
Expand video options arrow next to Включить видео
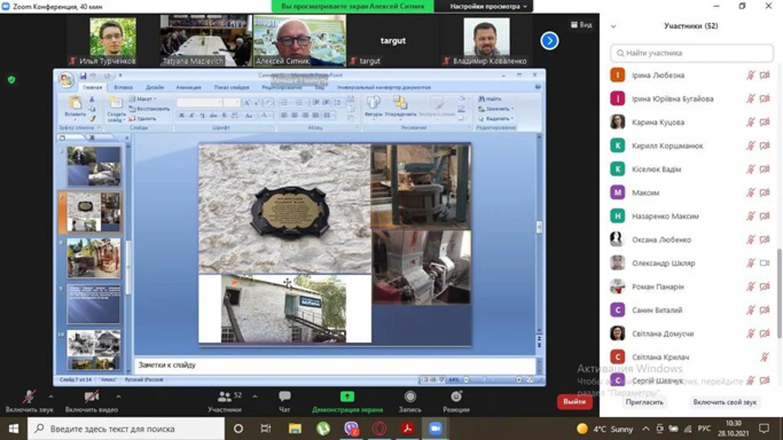(x=118, y=396)
